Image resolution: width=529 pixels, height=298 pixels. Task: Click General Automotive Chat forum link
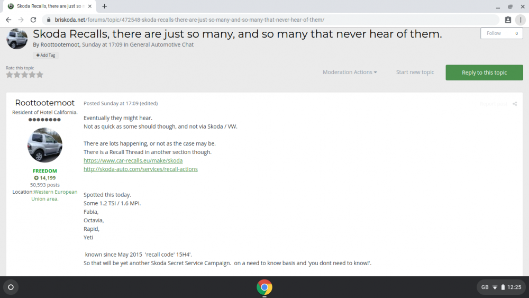(x=161, y=44)
